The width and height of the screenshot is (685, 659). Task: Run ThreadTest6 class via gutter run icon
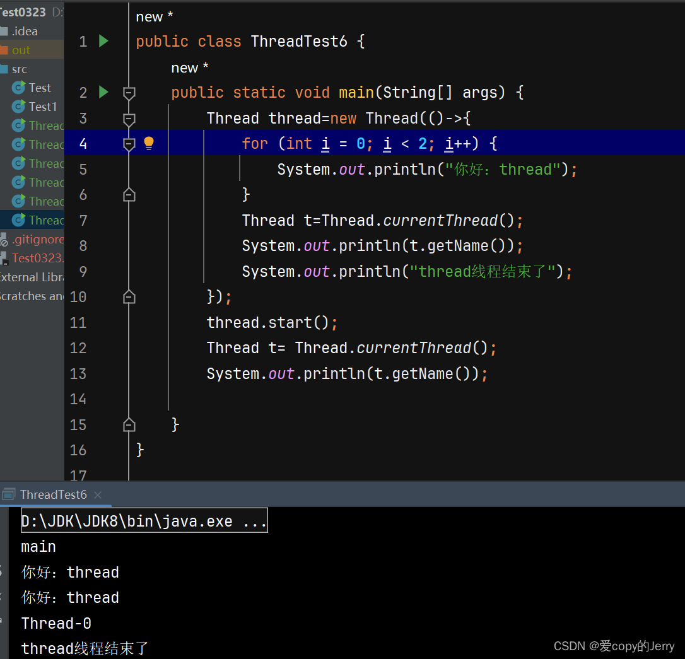tap(103, 40)
